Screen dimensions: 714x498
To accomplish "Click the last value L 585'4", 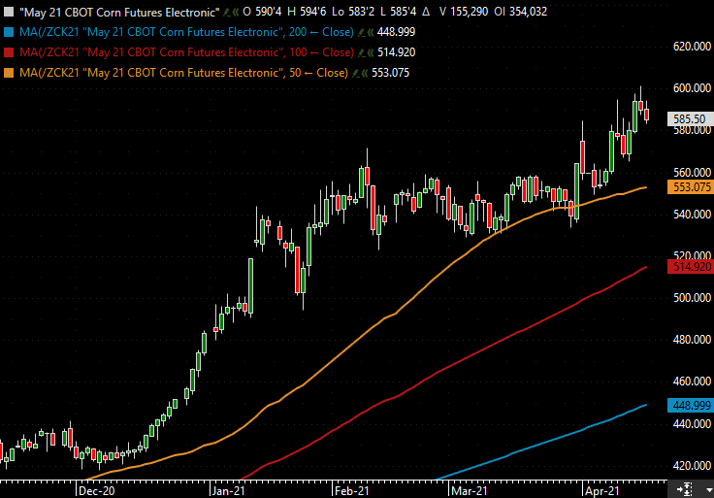I will coord(398,12).
